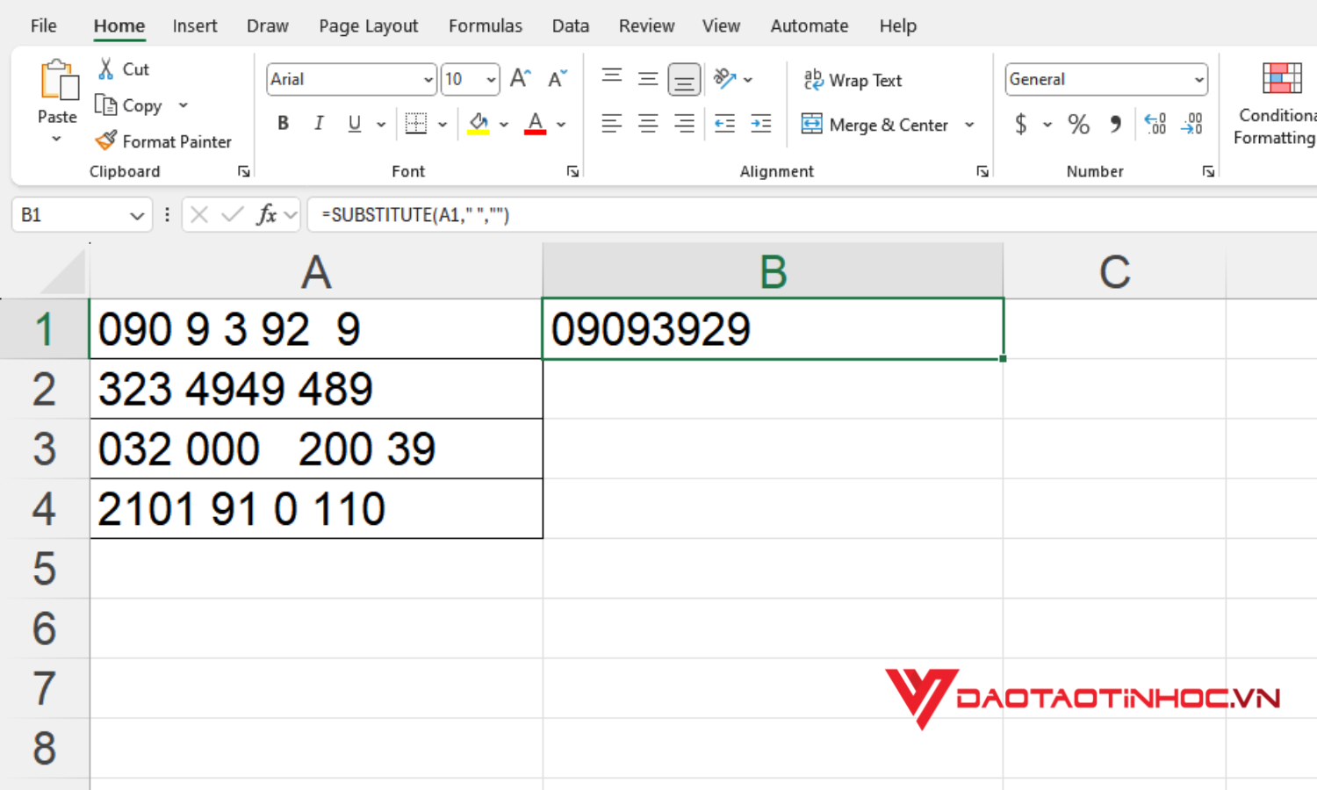Image resolution: width=1317 pixels, height=790 pixels.
Task: Apply the red Font Color
Action: [x=536, y=124]
